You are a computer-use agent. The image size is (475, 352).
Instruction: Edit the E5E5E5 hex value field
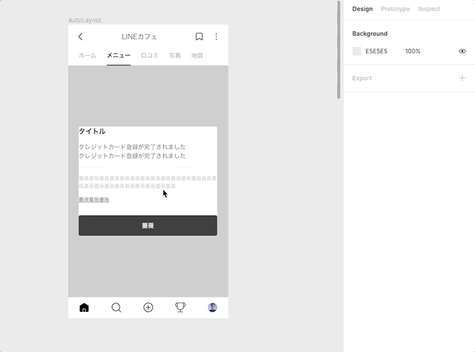(376, 51)
